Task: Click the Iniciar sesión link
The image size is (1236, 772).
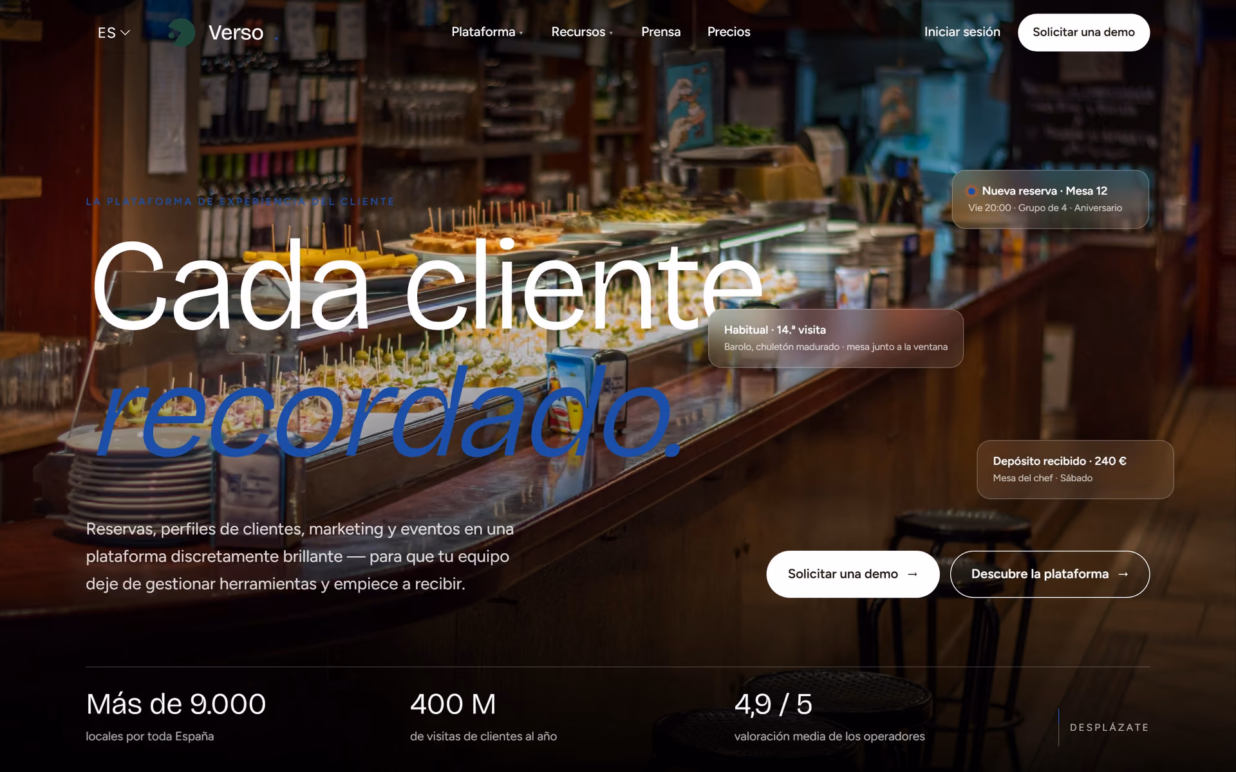Action: [x=962, y=32]
